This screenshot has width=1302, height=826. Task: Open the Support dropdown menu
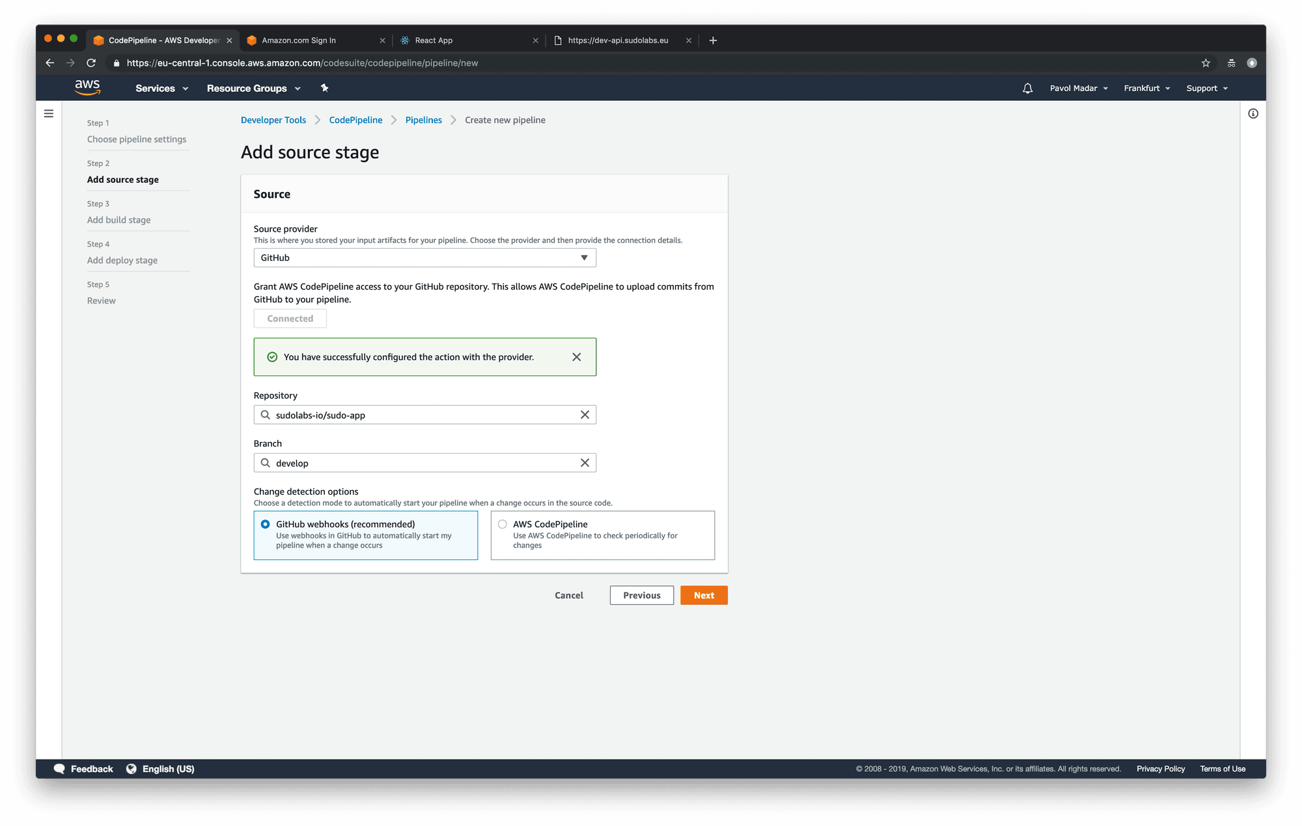pyautogui.click(x=1207, y=89)
